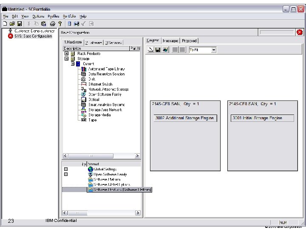The image size is (306, 230).
Task: Click the wizard list scroll right arrow
Action: click(x=138, y=213)
